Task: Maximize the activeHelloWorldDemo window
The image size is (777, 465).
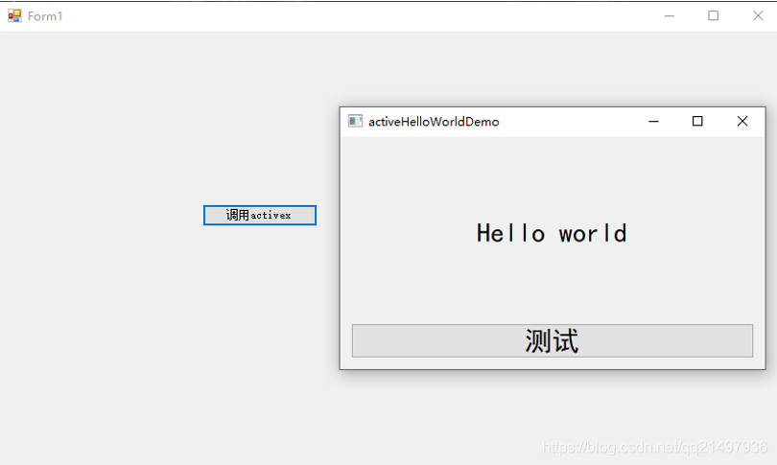Action: [x=697, y=122]
